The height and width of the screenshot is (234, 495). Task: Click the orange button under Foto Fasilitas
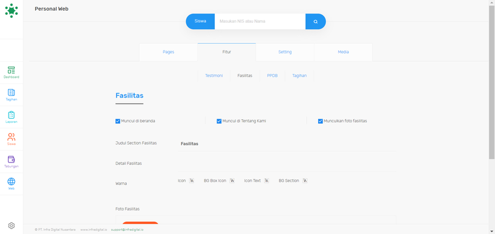click(140, 223)
